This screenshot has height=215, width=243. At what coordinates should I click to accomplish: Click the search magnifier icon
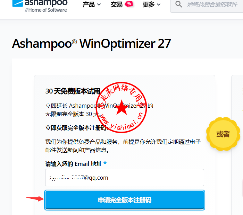pos(178,5)
